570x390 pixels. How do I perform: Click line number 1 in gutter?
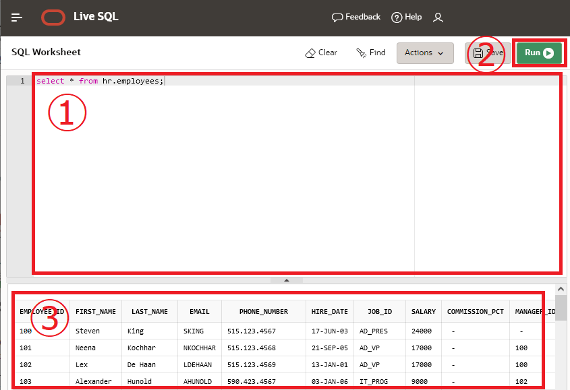point(22,81)
